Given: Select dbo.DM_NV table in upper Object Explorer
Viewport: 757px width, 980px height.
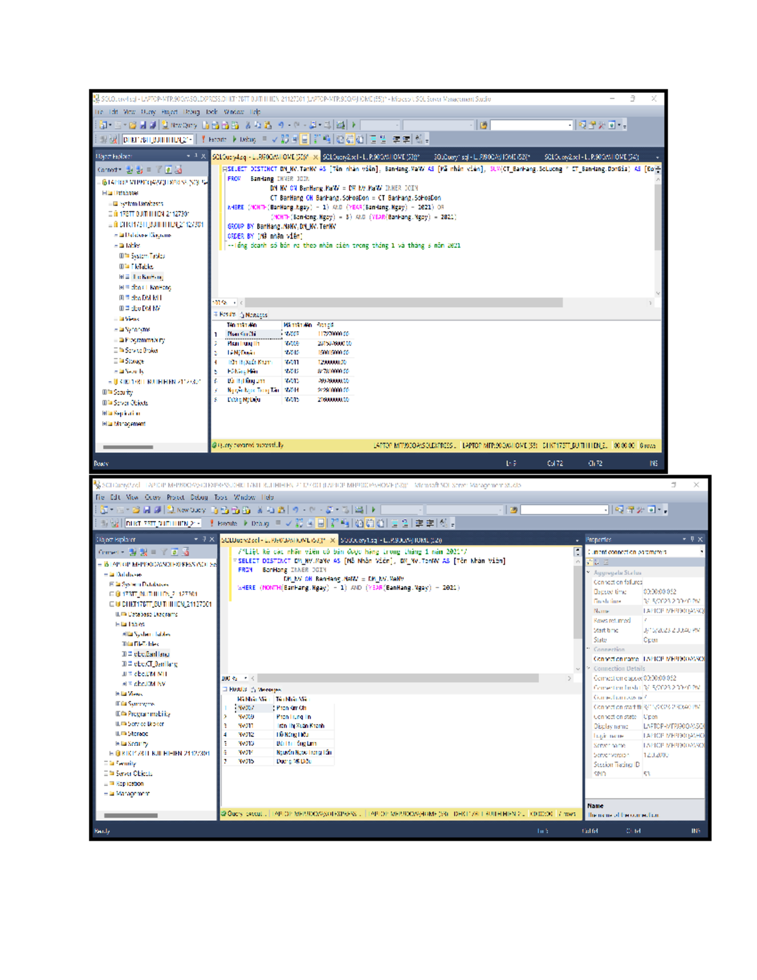Looking at the screenshot, I should (x=145, y=309).
